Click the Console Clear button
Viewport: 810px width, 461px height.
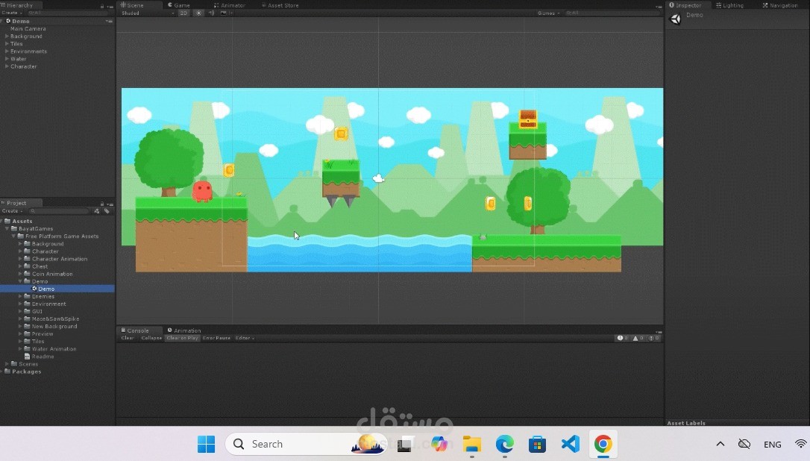(x=127, y=338)
